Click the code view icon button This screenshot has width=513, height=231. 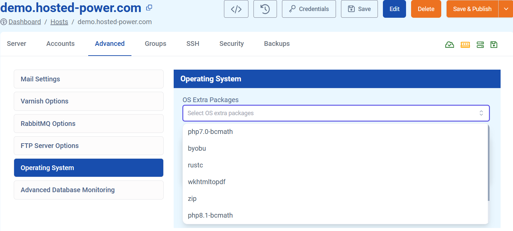pos(236,9)
